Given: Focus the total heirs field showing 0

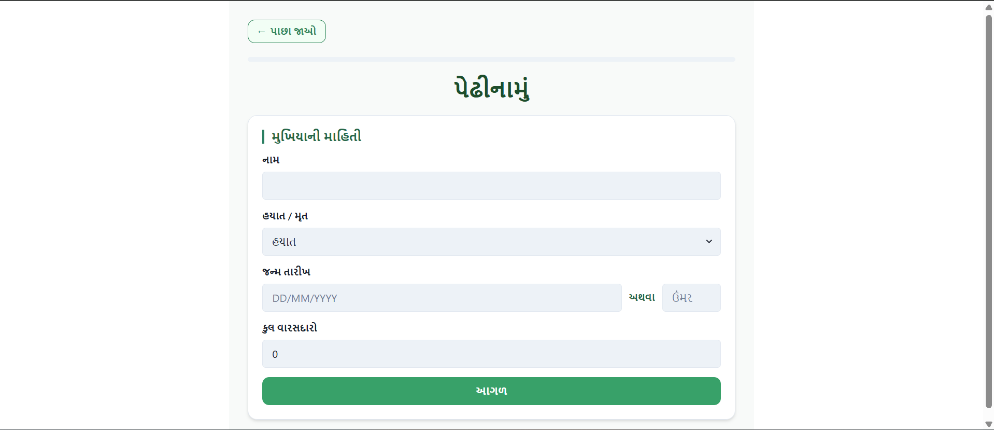Looking at the screenshot, I should click(491, 354).
